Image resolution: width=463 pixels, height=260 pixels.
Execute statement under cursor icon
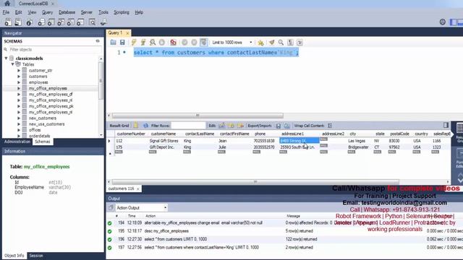[143, 43]
